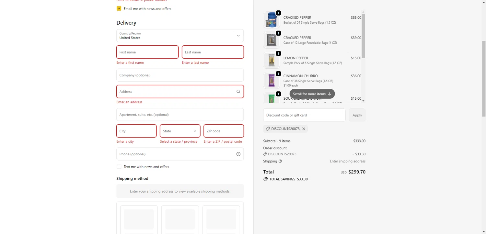This screenshot has width=486, height=234.
Task: Remove the DISCOUNTS20073 discount code tag
Action: 304,129
